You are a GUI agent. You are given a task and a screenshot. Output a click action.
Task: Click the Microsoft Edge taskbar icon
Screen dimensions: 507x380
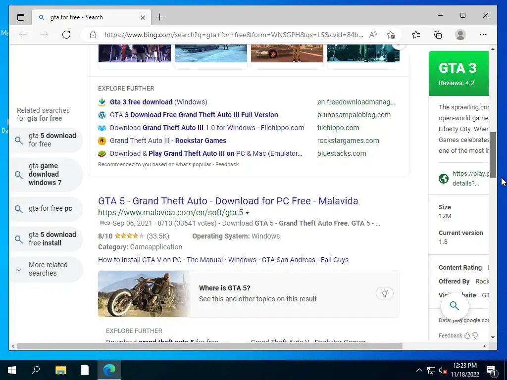pos(109,370)
